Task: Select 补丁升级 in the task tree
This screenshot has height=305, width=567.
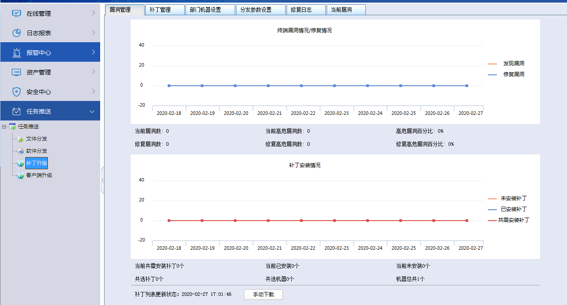Action: point(37,163)
